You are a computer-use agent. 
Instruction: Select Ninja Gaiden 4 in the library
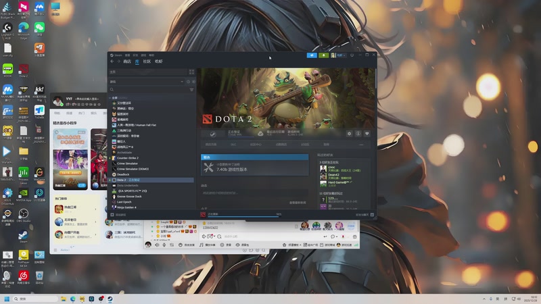(x=126, y=207)
